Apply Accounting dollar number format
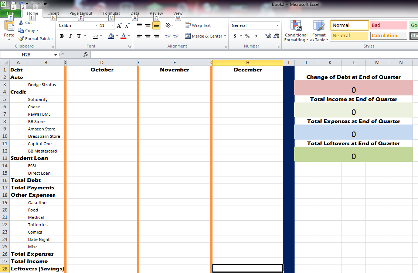The image size is (418, 273). point(235,36)
